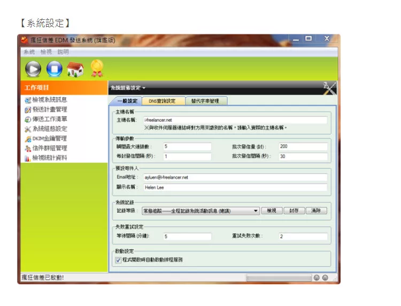This screenshot has width=401, height=306.
Task: Open the 系統 menu
Action: (x=29, y=52)
